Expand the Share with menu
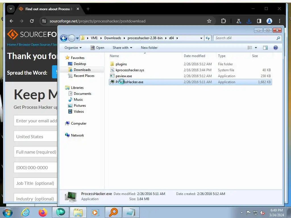 [122, 48]
